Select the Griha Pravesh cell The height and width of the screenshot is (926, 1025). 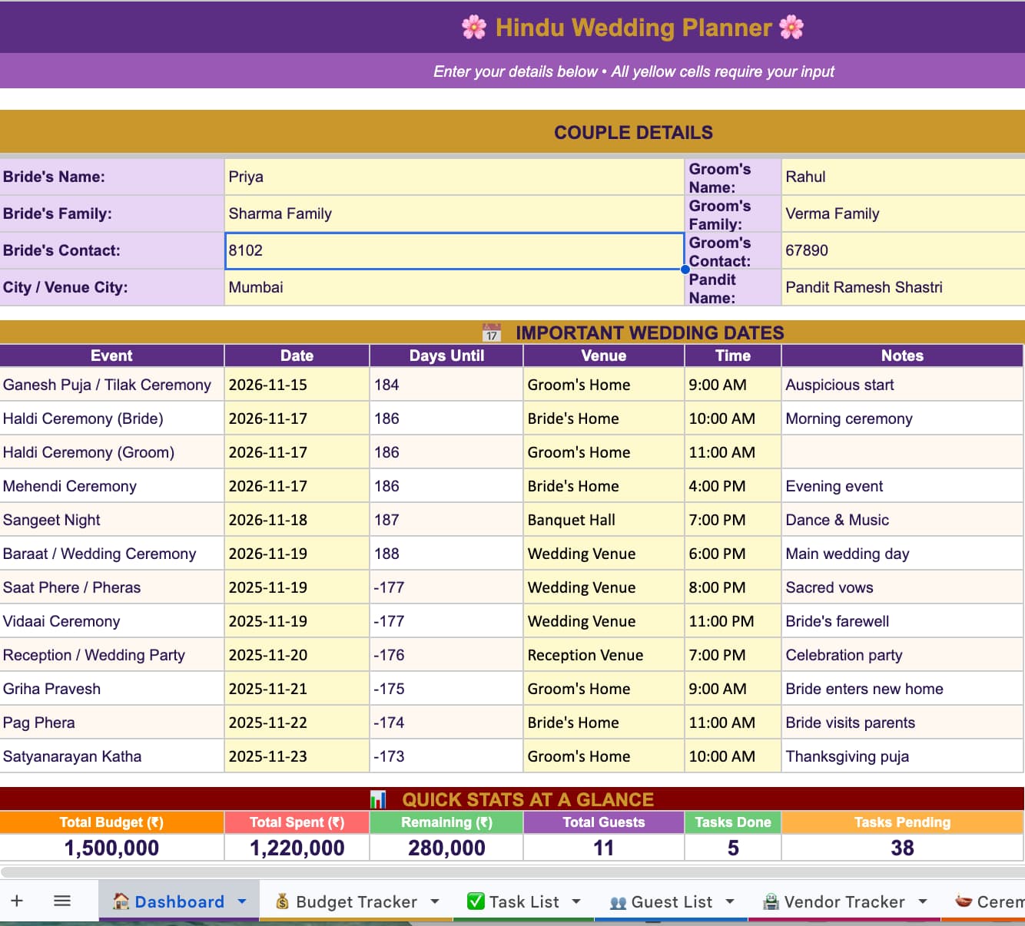[x=112, y=689]
